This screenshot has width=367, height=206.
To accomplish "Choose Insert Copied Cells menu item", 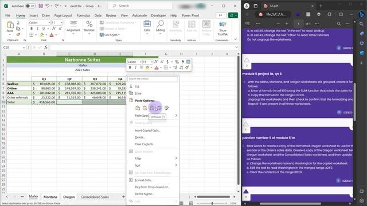I will coord(147,130).
